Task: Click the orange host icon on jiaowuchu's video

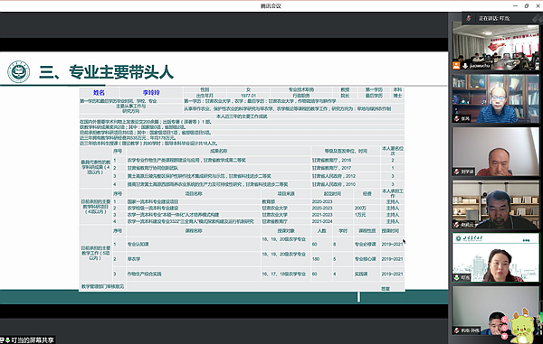Action: (x=456, y=66)
